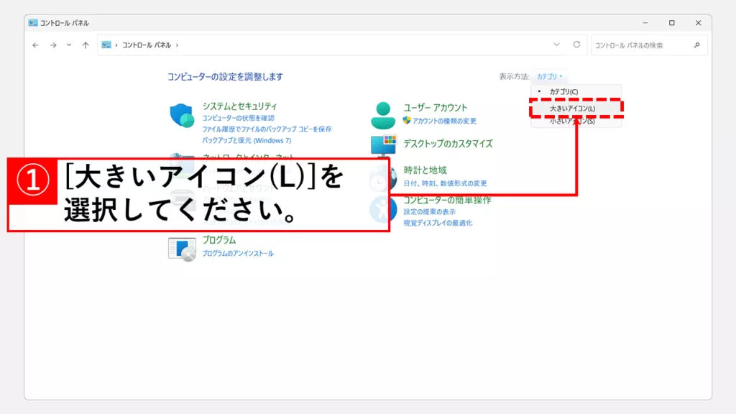Click the up-level arrow button
736x414 pixels.
pyautogui.click(x=86, y=45)
